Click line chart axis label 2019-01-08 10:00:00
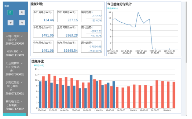192x119 pixels. (141, 52)
